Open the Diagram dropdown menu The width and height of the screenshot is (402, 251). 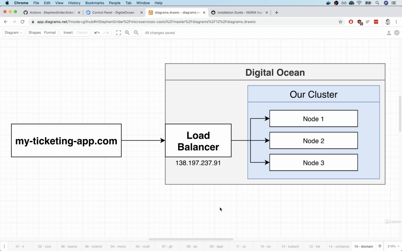[x=14, y=33]
